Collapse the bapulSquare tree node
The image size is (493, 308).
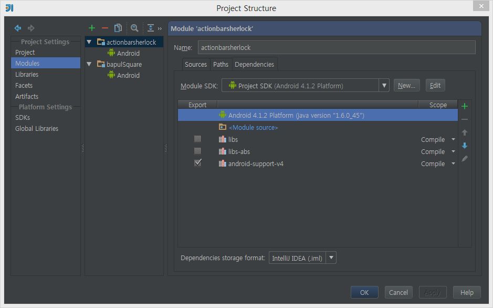(x=89, y=64)
